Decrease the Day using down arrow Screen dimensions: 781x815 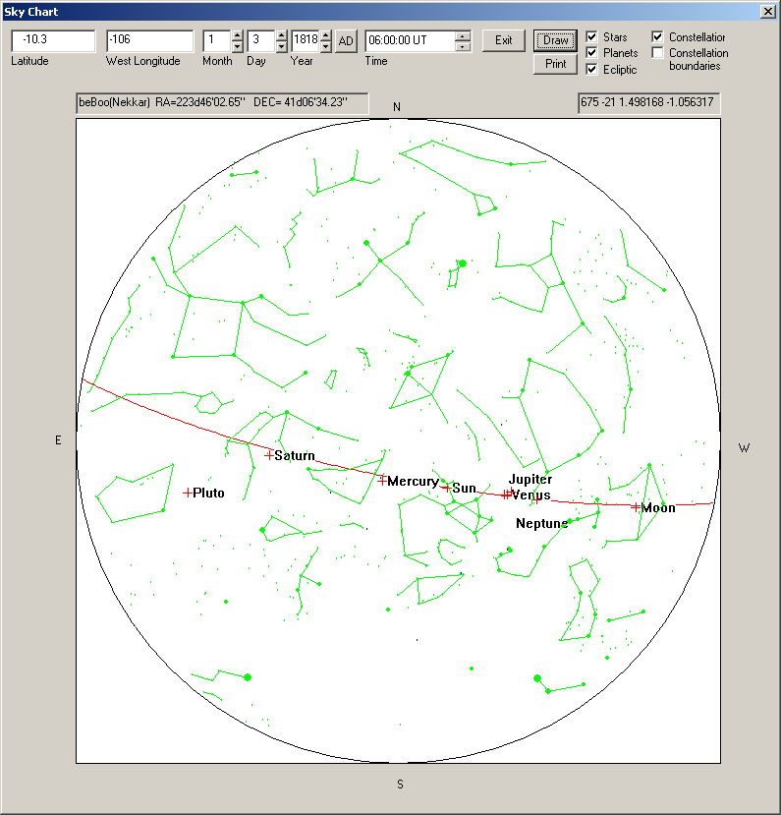coord(282,46)
